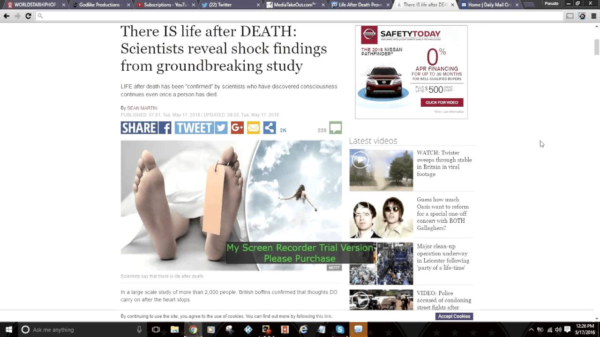Open the Windows Start menu
This screenshot has width=600, height=337.
point(8,330)
